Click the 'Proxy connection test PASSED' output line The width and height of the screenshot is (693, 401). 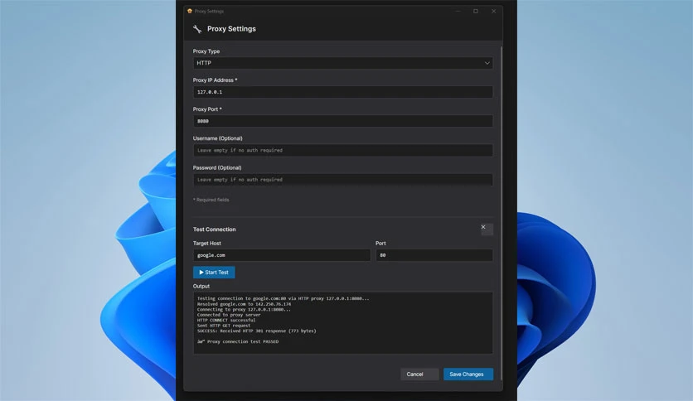point(238,341)
